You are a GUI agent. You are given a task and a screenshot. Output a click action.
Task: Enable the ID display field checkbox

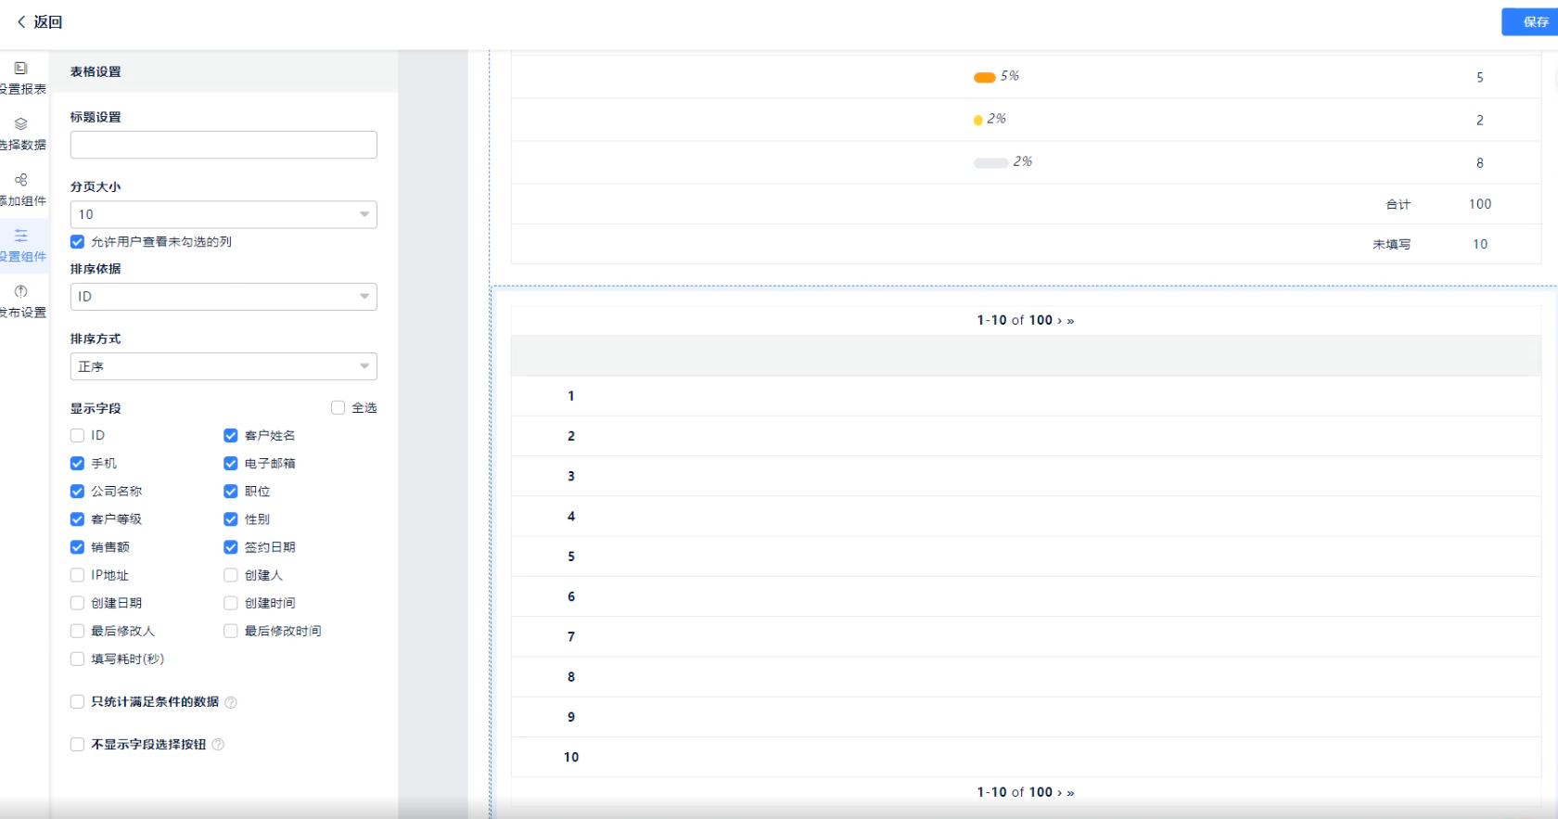click(78, 436)
